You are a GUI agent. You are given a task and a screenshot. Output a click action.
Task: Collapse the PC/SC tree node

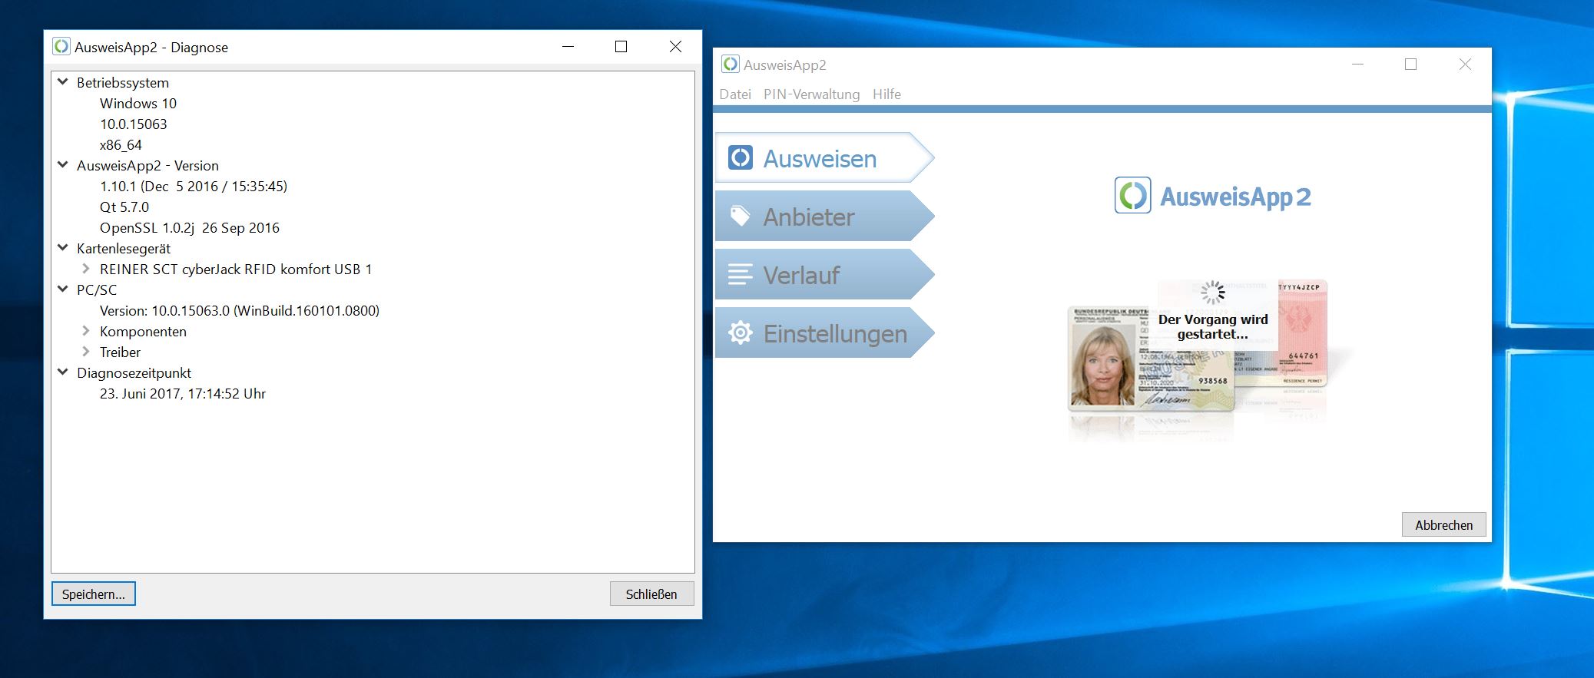(63, 289)
